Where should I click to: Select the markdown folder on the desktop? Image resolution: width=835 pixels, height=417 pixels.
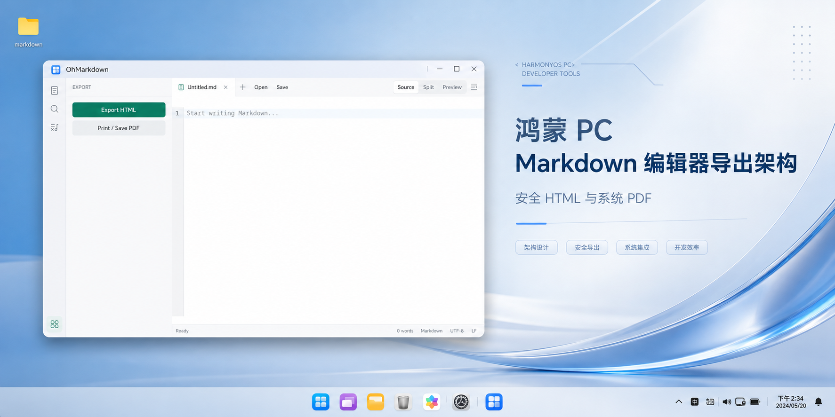pyautogui.click(x=28, y=32)
